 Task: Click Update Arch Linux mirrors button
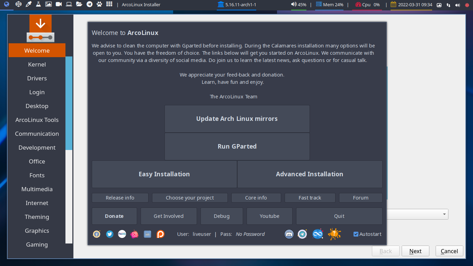click(x=237, y=119)
